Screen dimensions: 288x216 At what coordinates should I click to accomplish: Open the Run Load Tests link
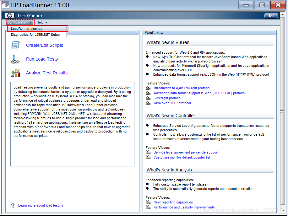tap(42, 59)
